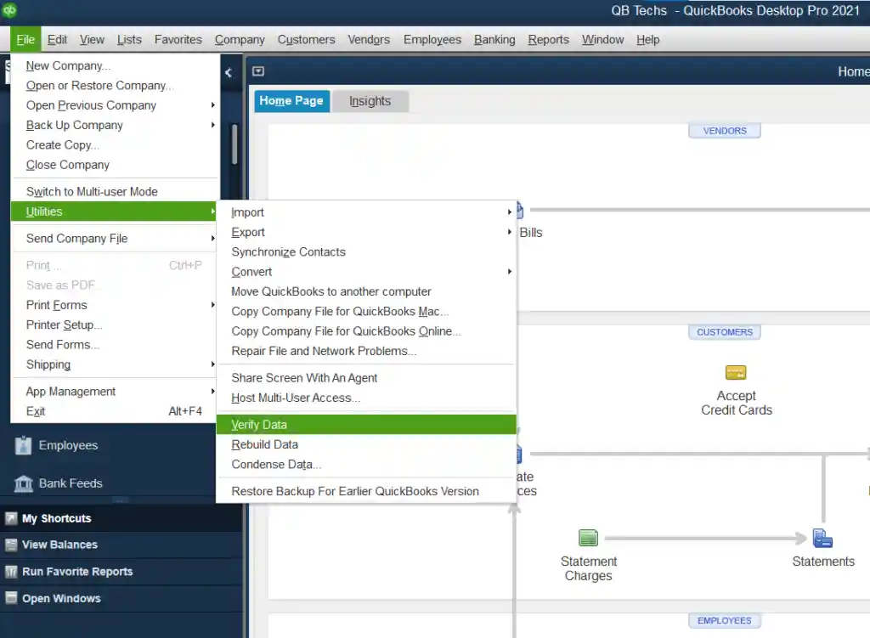Choose New Company from File menu
This screenshot has width=870, height=638.
pos(116,65)
